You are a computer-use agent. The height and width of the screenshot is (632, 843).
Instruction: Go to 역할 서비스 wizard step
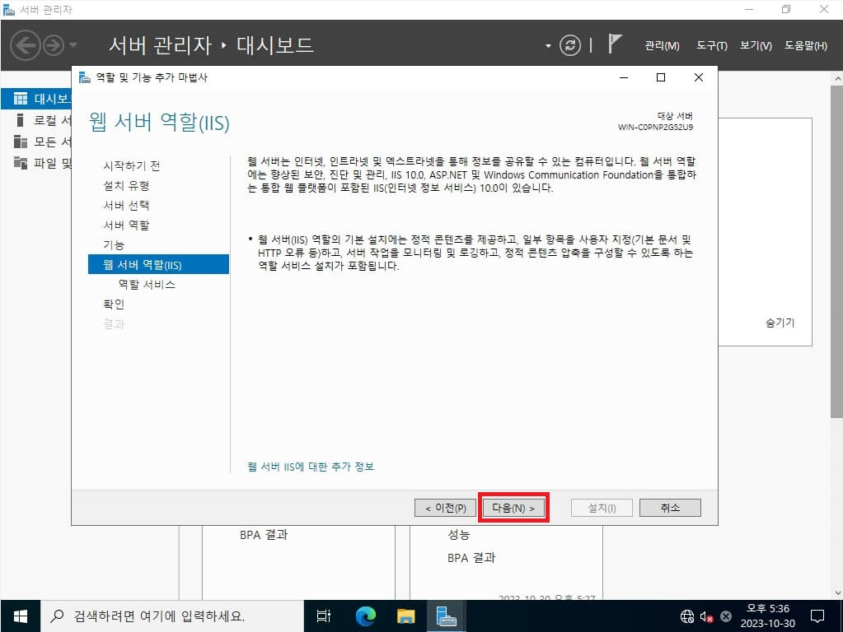tap(147, 285)
